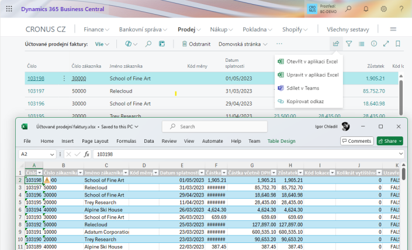Expand the Excel Name Box dropdown
Image resolution: width=412 pixels, height=250 pixels.
coord(53,154)
